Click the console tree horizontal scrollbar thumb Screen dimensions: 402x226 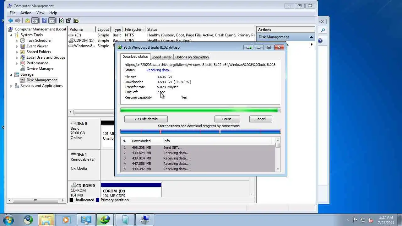tap(35, 200)
